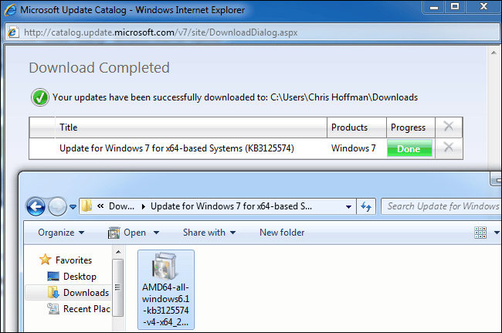Expand the address path history dropdown

[347, 206]
